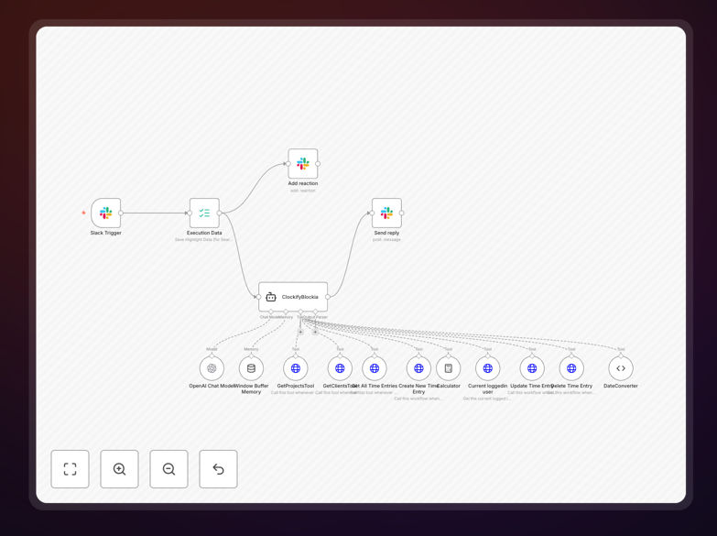Click the fit-to-view canvas button

tap(70, 469)
